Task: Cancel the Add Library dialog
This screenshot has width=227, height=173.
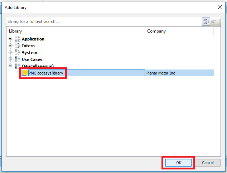Action: point(208,163)
